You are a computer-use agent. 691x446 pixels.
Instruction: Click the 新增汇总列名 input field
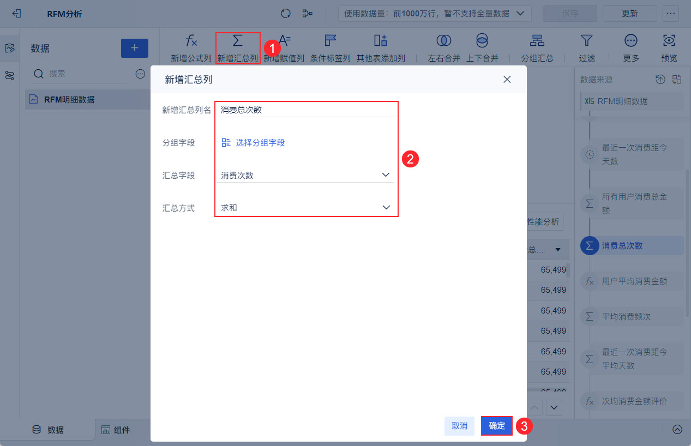(307, 110)
